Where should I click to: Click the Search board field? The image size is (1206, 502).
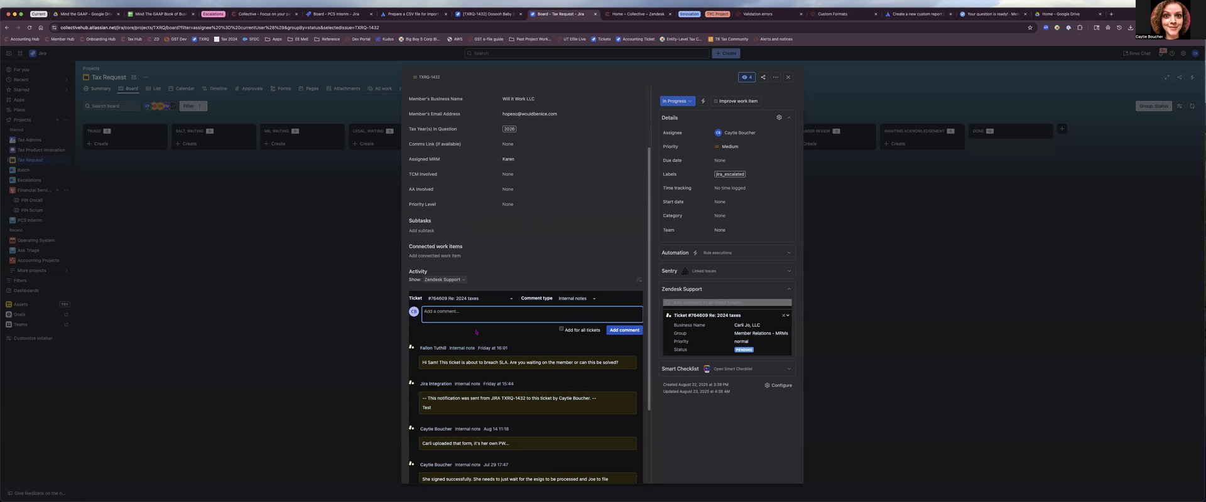[112, 106]
